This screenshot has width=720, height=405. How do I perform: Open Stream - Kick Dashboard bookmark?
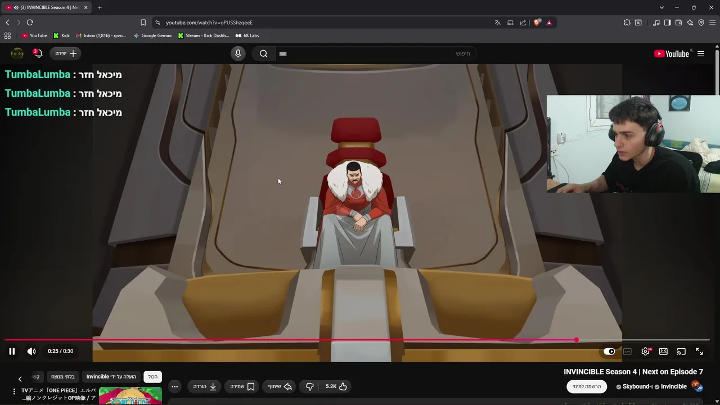(204, 35)
